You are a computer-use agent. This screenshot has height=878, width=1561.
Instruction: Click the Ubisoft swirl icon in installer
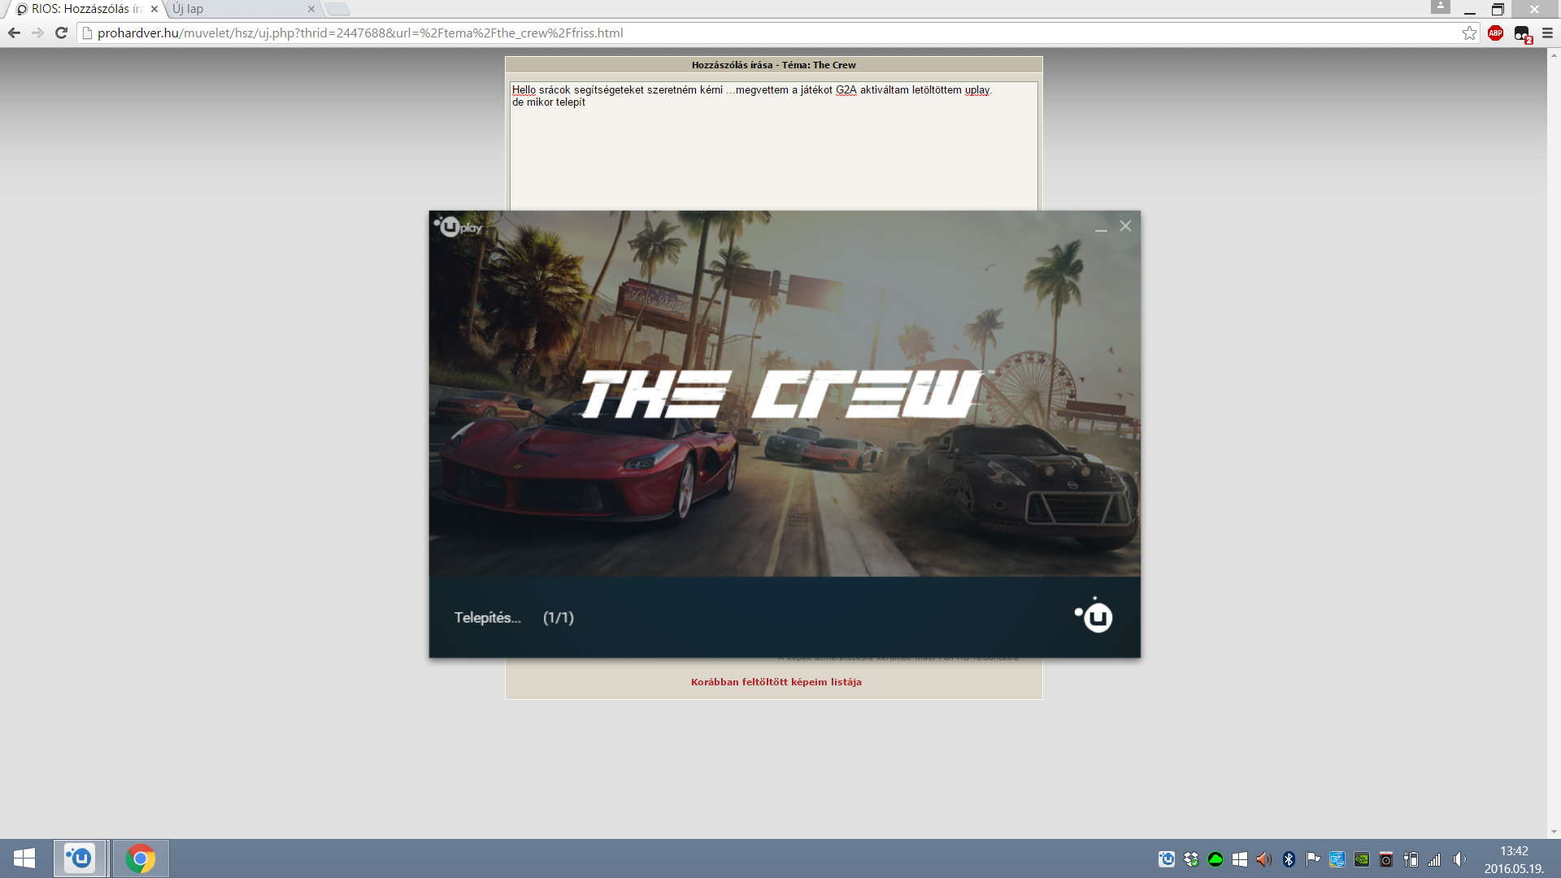1094,616
